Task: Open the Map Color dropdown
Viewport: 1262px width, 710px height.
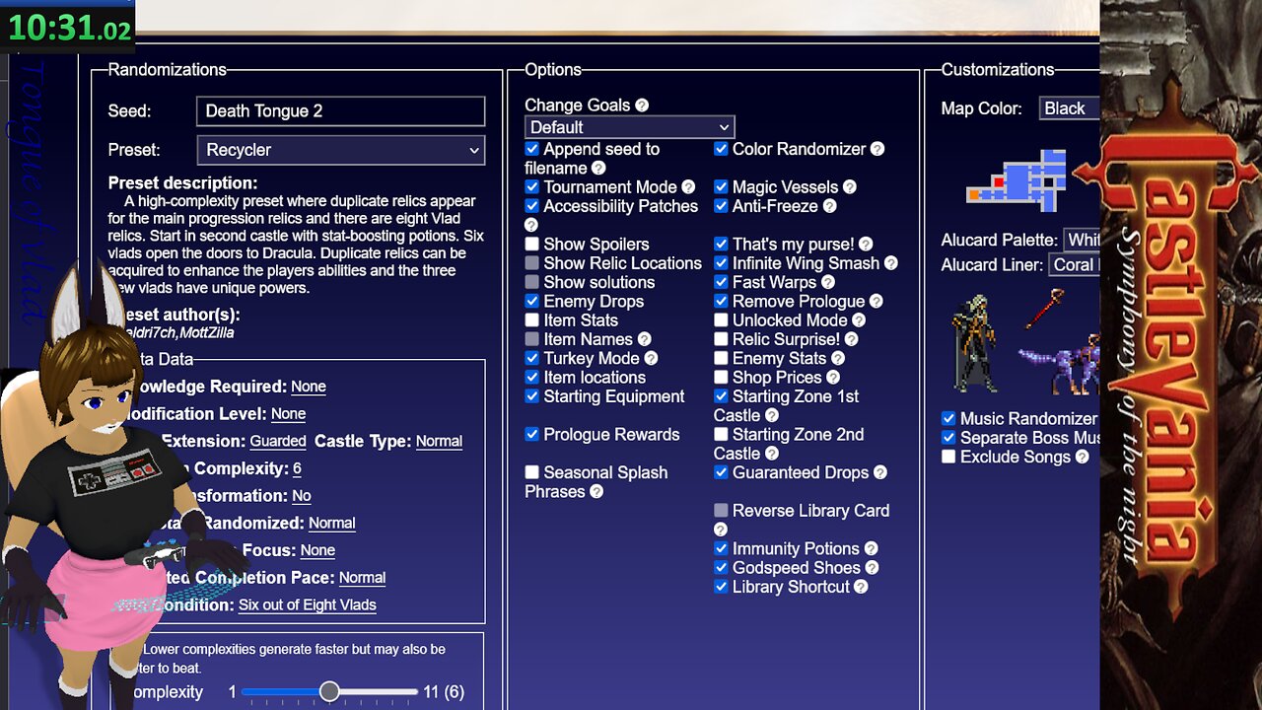Action: 1070,108
